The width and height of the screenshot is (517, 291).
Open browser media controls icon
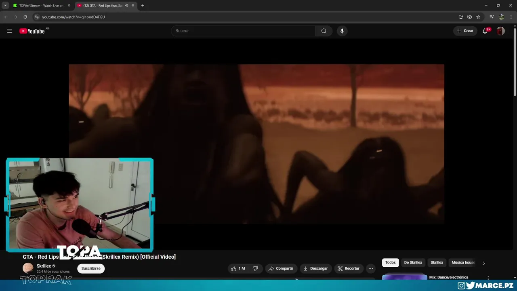[x=492, y=17]
